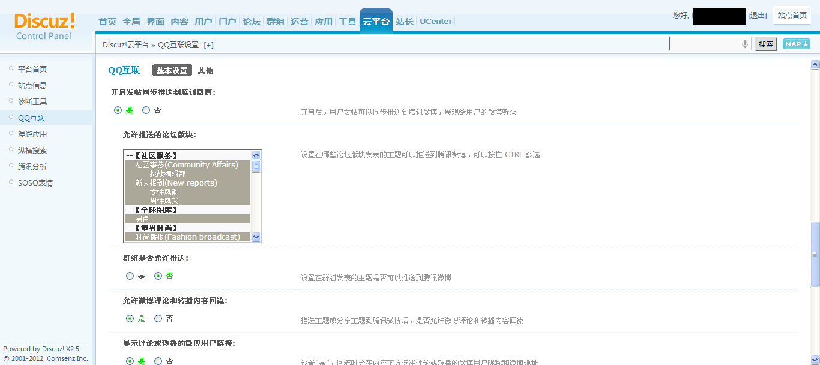This screenshot has height=365, width=820.
Task: Select 新人报到(New reports) in forum list
Action: point(187,182)
